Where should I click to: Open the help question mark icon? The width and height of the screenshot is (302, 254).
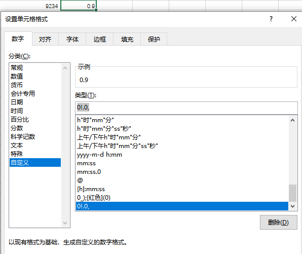[x=271, y=19]
